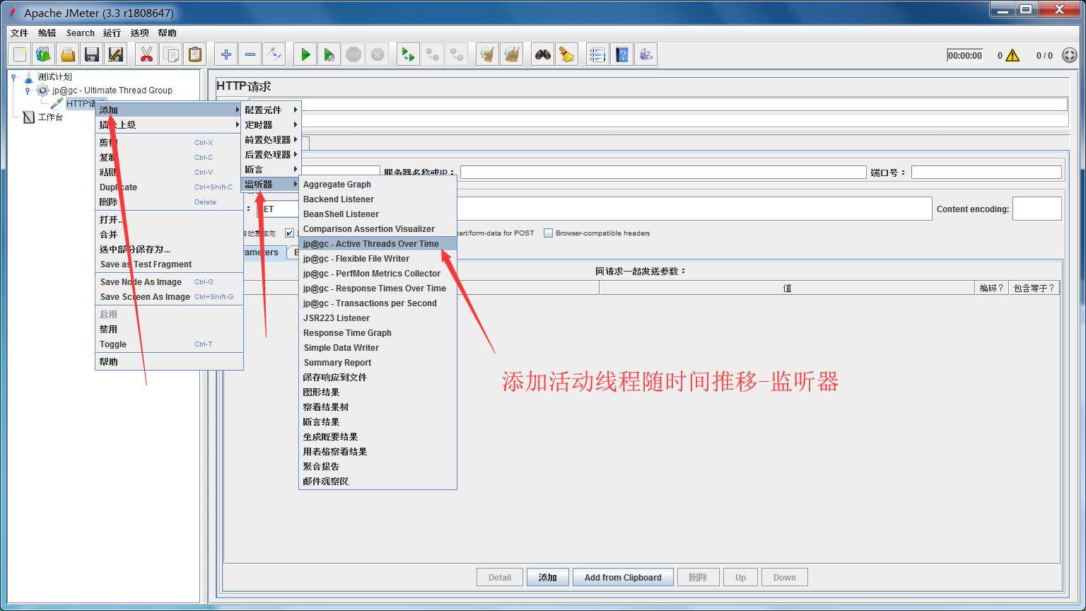Click the Collapse All minus icon
Viewport: 1086px width, 611px height.
250,54
